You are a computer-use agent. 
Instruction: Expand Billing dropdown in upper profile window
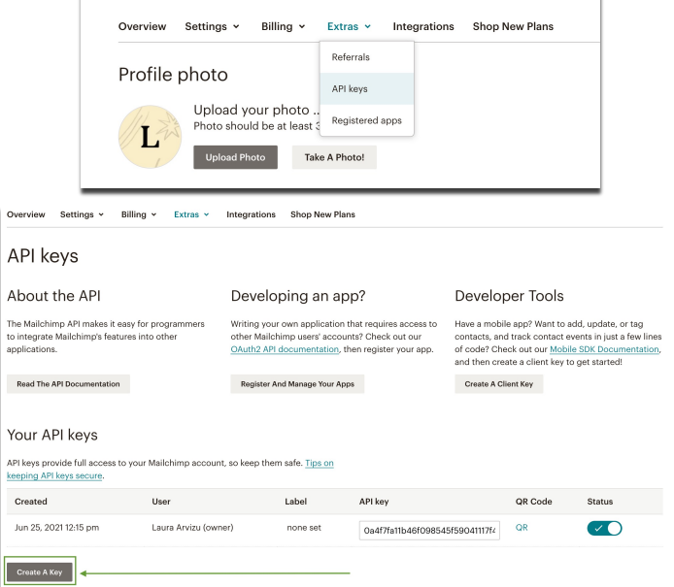click(x=283, y=26)
